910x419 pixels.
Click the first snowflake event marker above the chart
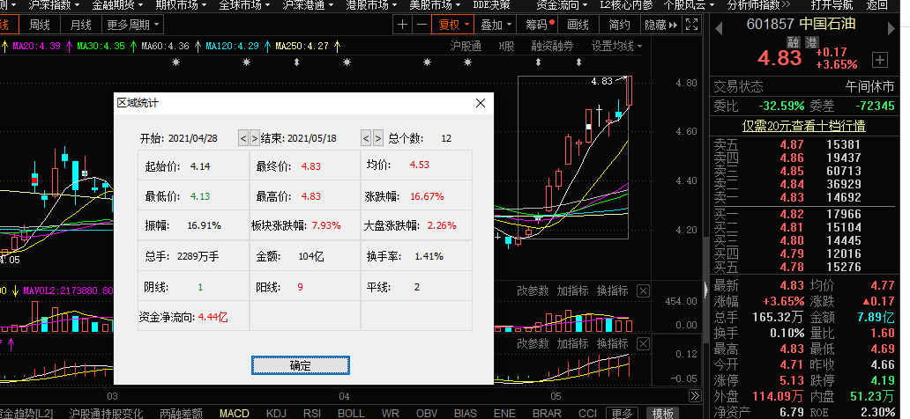(x=175, y=62)
